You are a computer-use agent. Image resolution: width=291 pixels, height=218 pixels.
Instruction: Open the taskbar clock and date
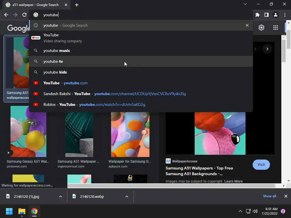coord(270,211)
